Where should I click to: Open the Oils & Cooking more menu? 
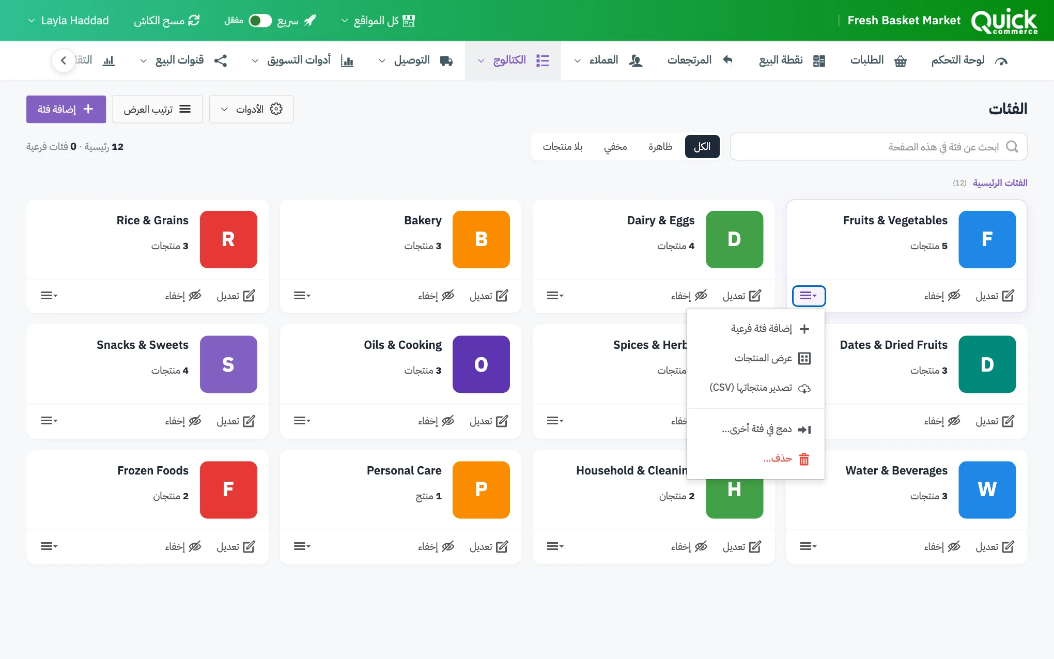(302, 421)
